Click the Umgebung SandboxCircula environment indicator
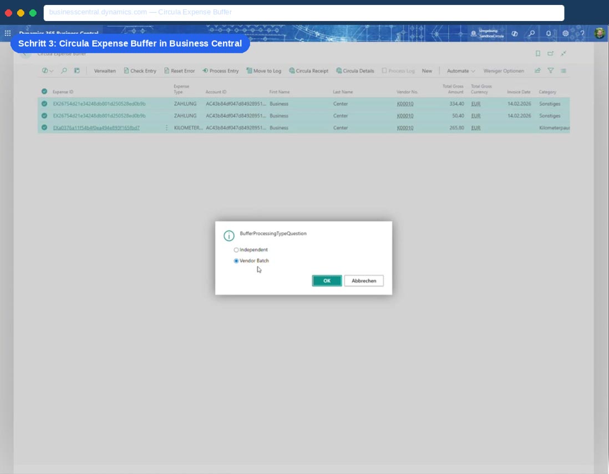This screenshot has height=474, width=609. click(487, 33)
